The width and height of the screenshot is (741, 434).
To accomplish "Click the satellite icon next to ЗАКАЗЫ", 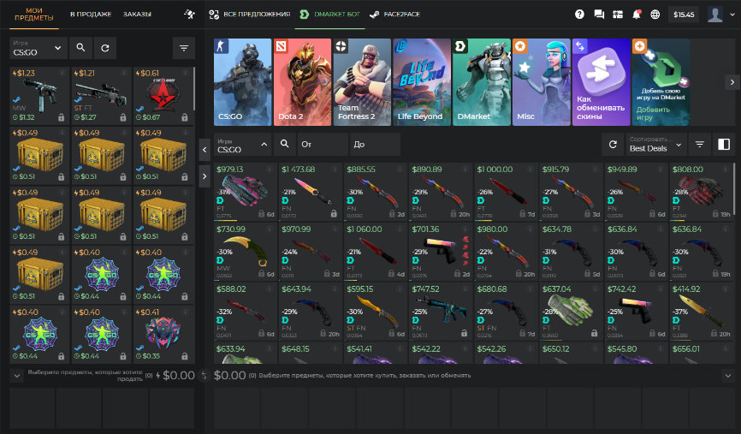I will click(189, 15).
